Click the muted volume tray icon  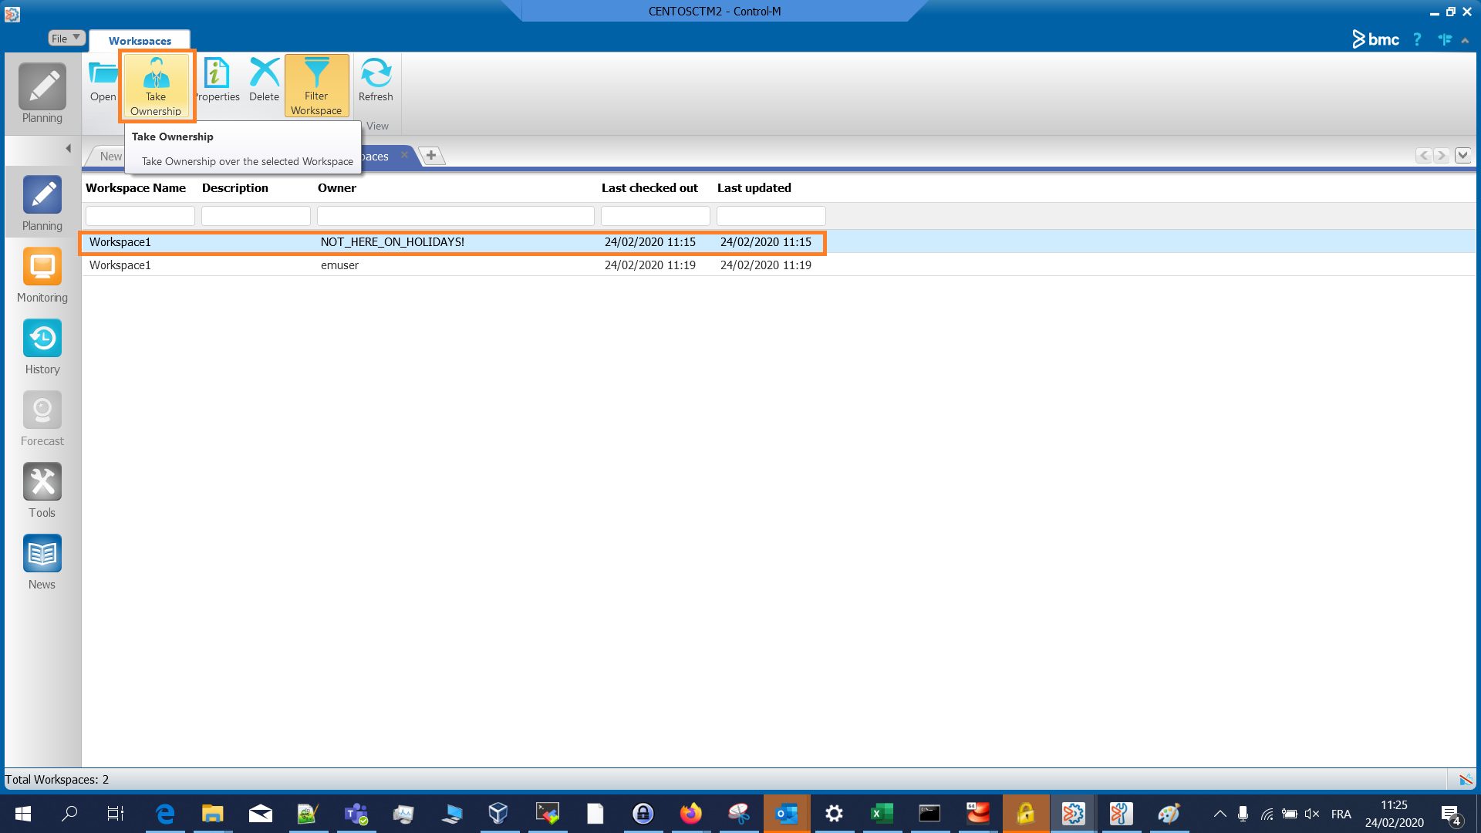(x=1311, y=814)
